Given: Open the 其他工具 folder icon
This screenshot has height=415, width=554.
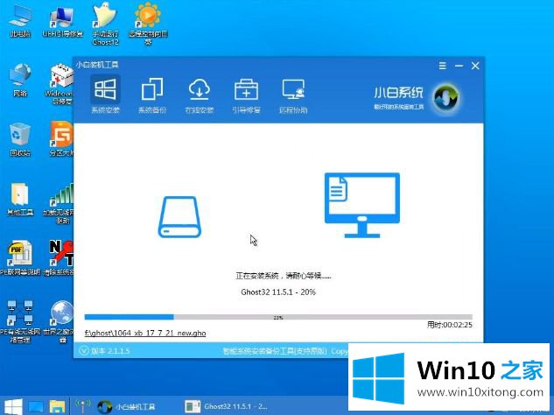Looking at the screenshot, I should click(x=20, y=199).
